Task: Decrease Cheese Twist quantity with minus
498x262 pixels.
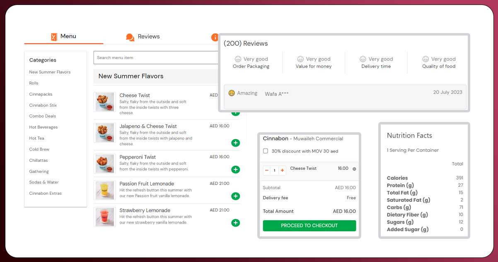Action: [266, 170]
